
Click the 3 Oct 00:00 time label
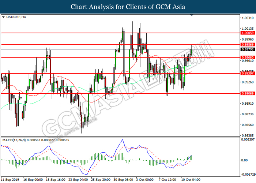[x=145, y=180]
